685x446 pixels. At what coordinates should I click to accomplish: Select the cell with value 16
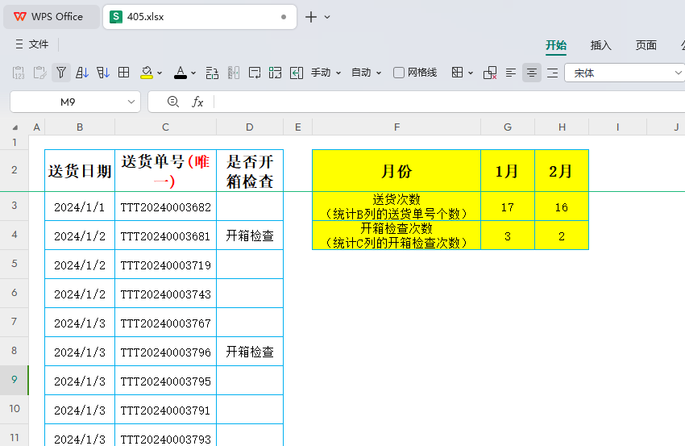pyautogui.click(x=562, y=206)
